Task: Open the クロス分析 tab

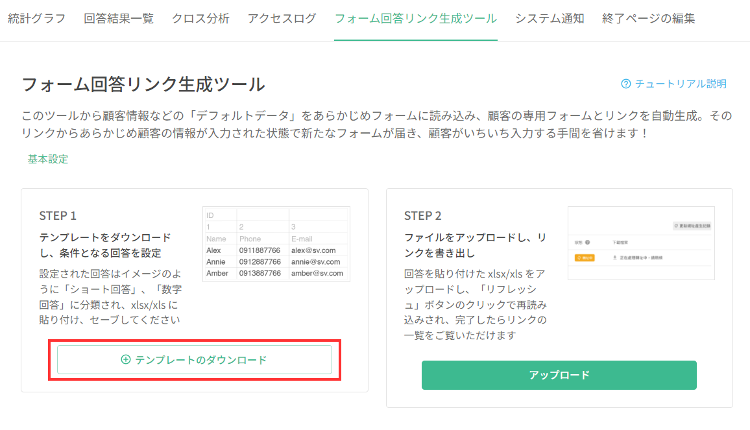Action: click(201, 19)
